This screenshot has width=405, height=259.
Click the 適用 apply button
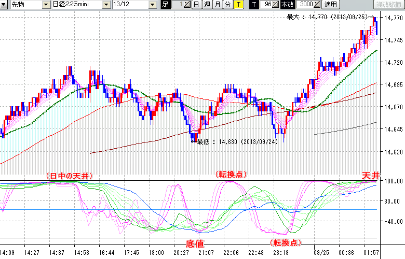point(330,5)
